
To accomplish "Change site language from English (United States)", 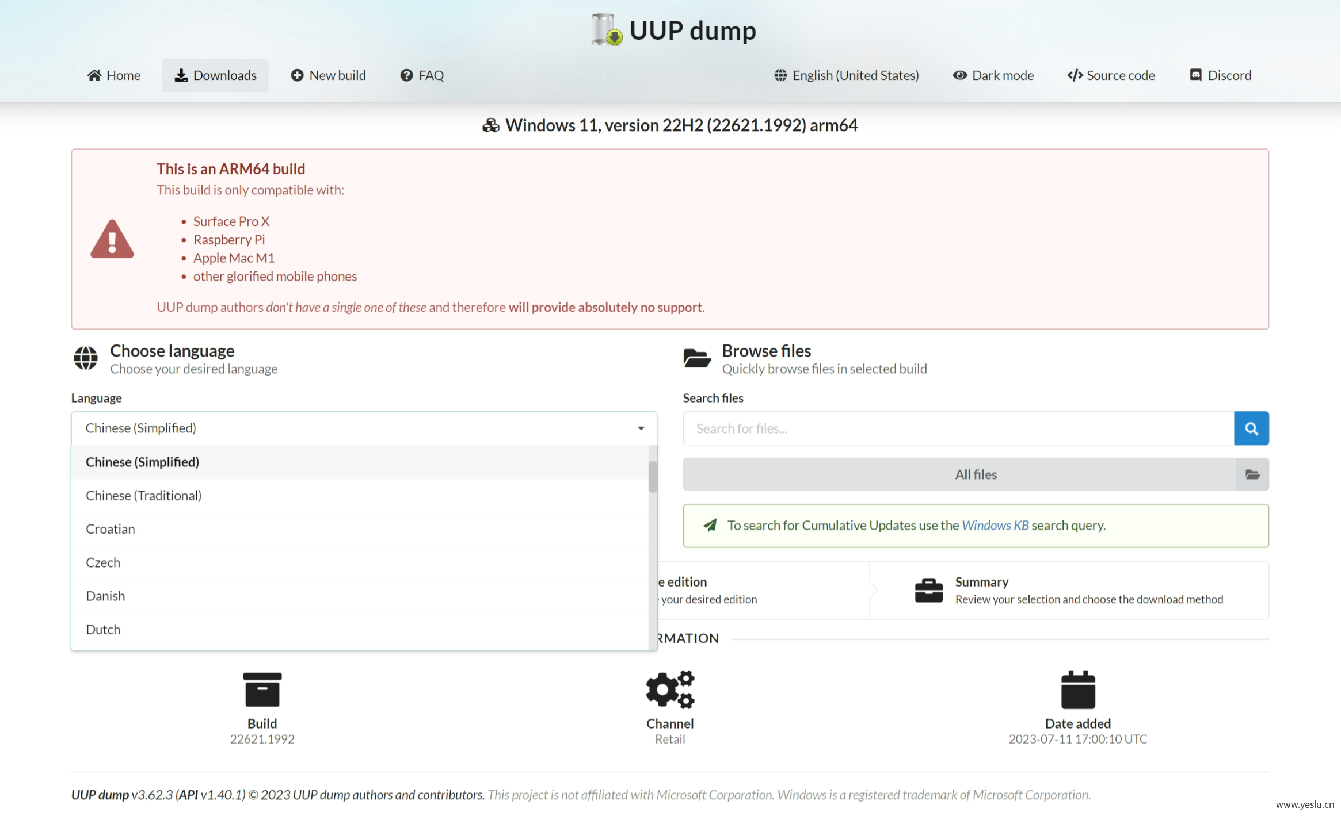I will (846, 75).
